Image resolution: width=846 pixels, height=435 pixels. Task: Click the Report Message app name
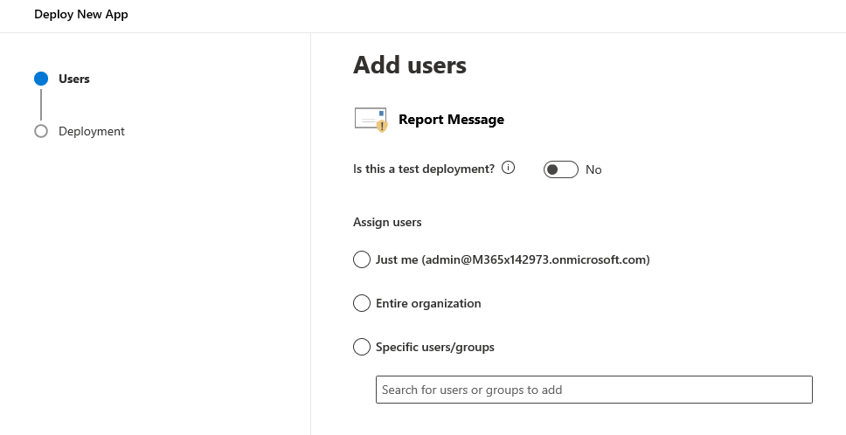(x=451, y=120)
